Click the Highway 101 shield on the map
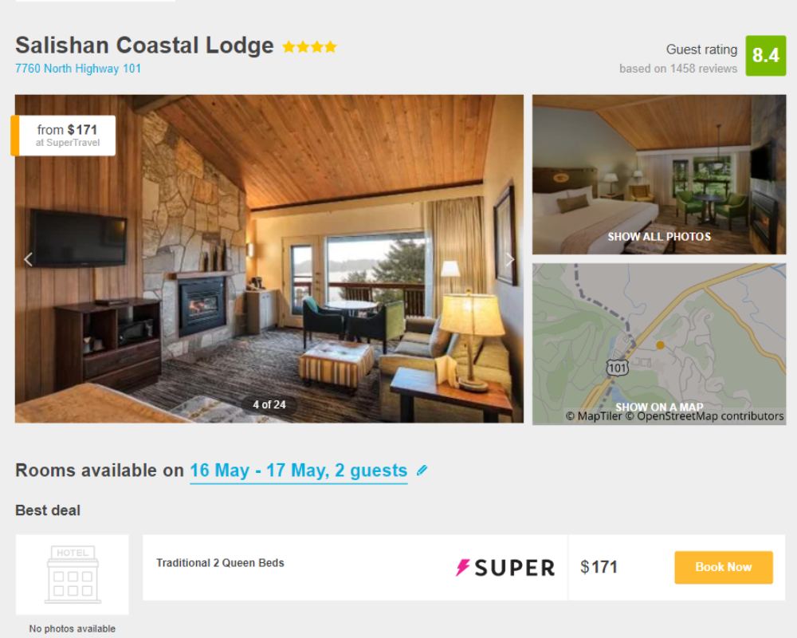This screenshot has height=638, width=797. coord(617,368)
